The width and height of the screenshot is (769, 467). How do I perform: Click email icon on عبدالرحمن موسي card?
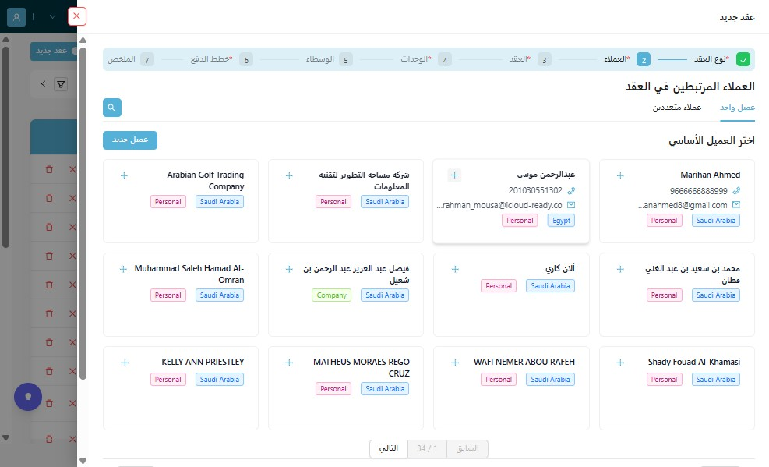(x=571, y=205)
